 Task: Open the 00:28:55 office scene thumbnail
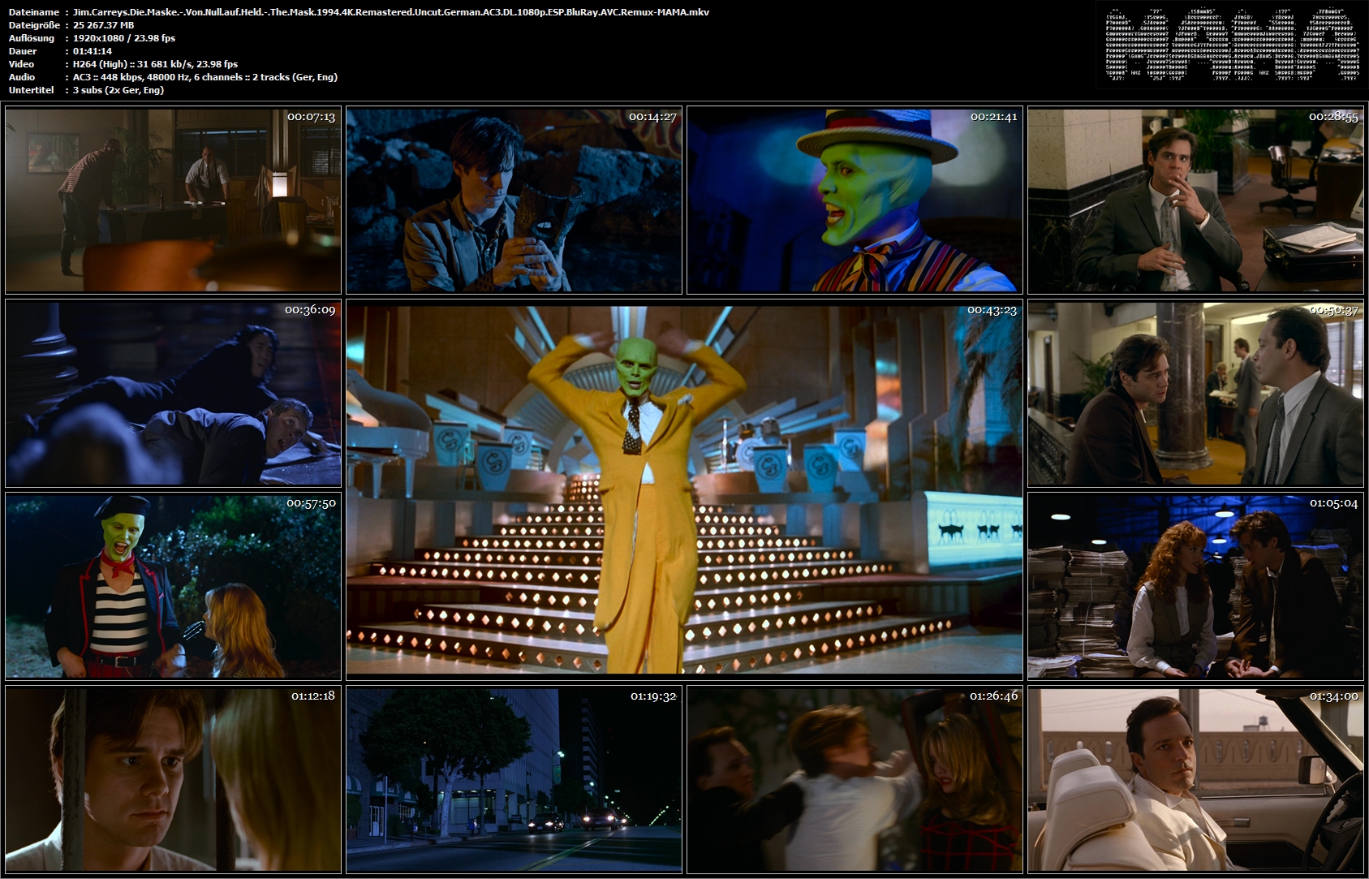point(1195,200)
